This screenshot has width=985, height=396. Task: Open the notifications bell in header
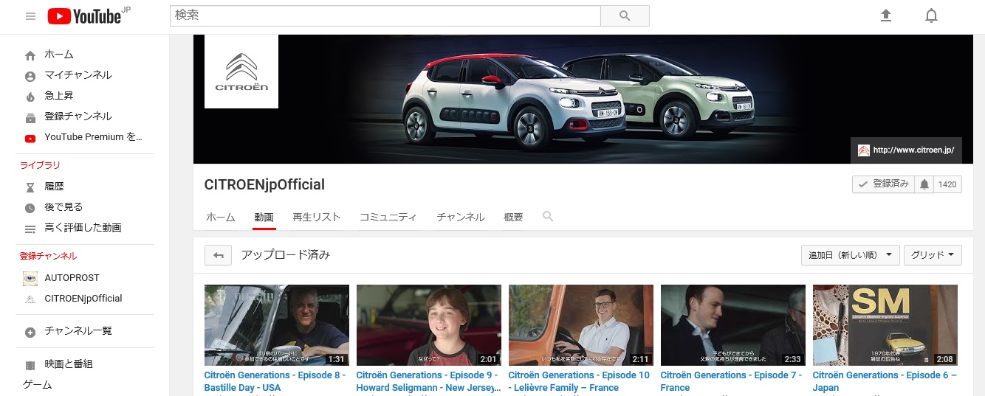pos(932,15)
